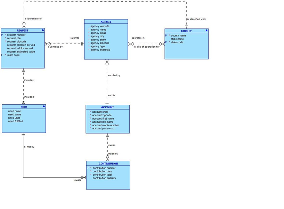Collapse the REQUEST entity via its triangle icon
The image size is (284, 209).
[x=42, y=30]
